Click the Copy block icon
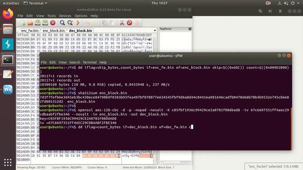Image resolution: width=303 pixels, height=170 pixels. click(105, 23)
